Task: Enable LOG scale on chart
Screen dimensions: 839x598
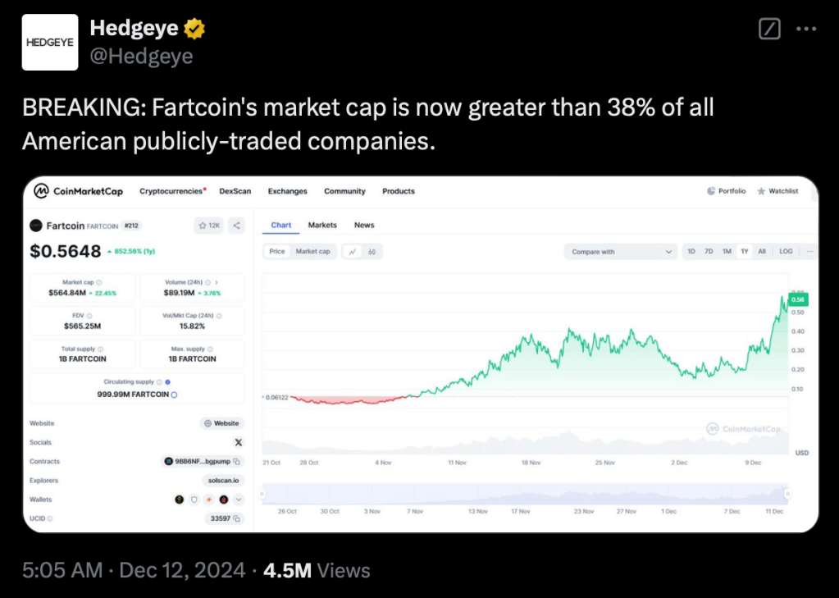Action: 786,252
